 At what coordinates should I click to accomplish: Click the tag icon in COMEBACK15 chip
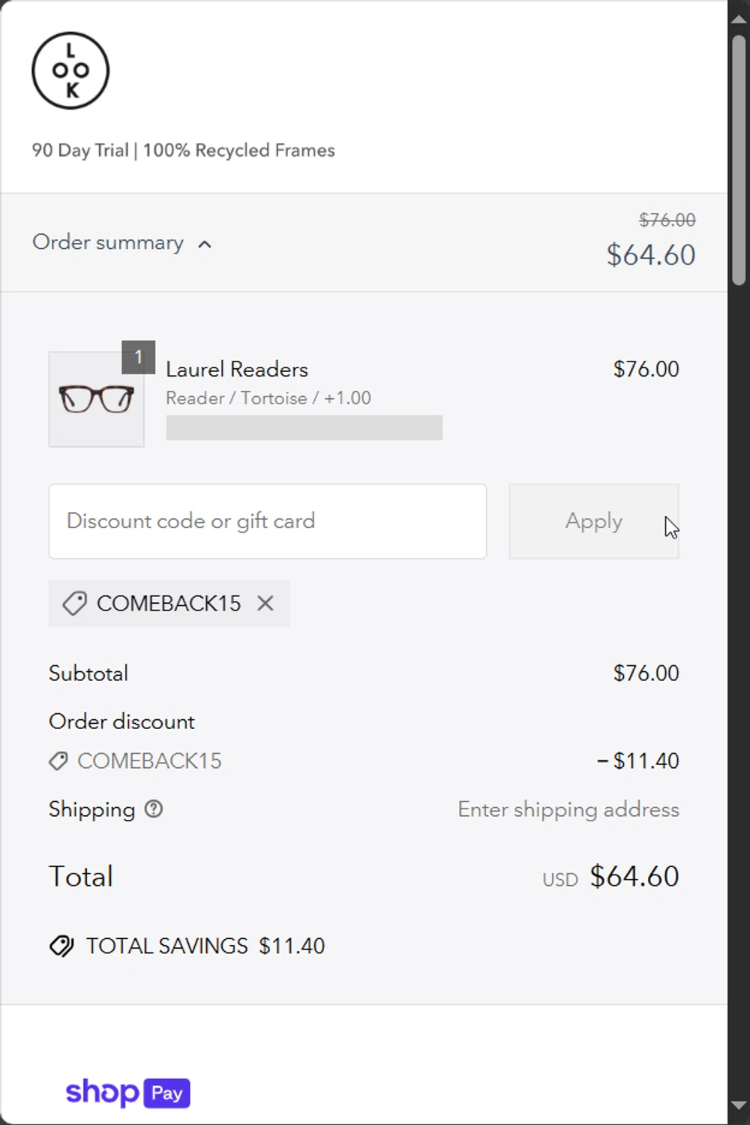(74, 603)
